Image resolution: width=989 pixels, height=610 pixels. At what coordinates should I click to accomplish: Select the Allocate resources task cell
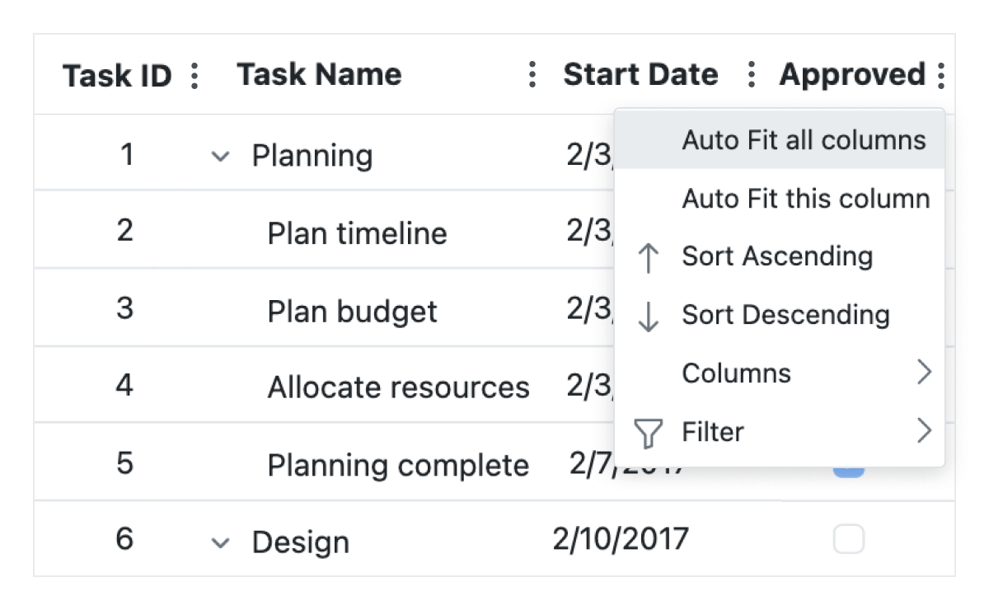tap(399, 387)
